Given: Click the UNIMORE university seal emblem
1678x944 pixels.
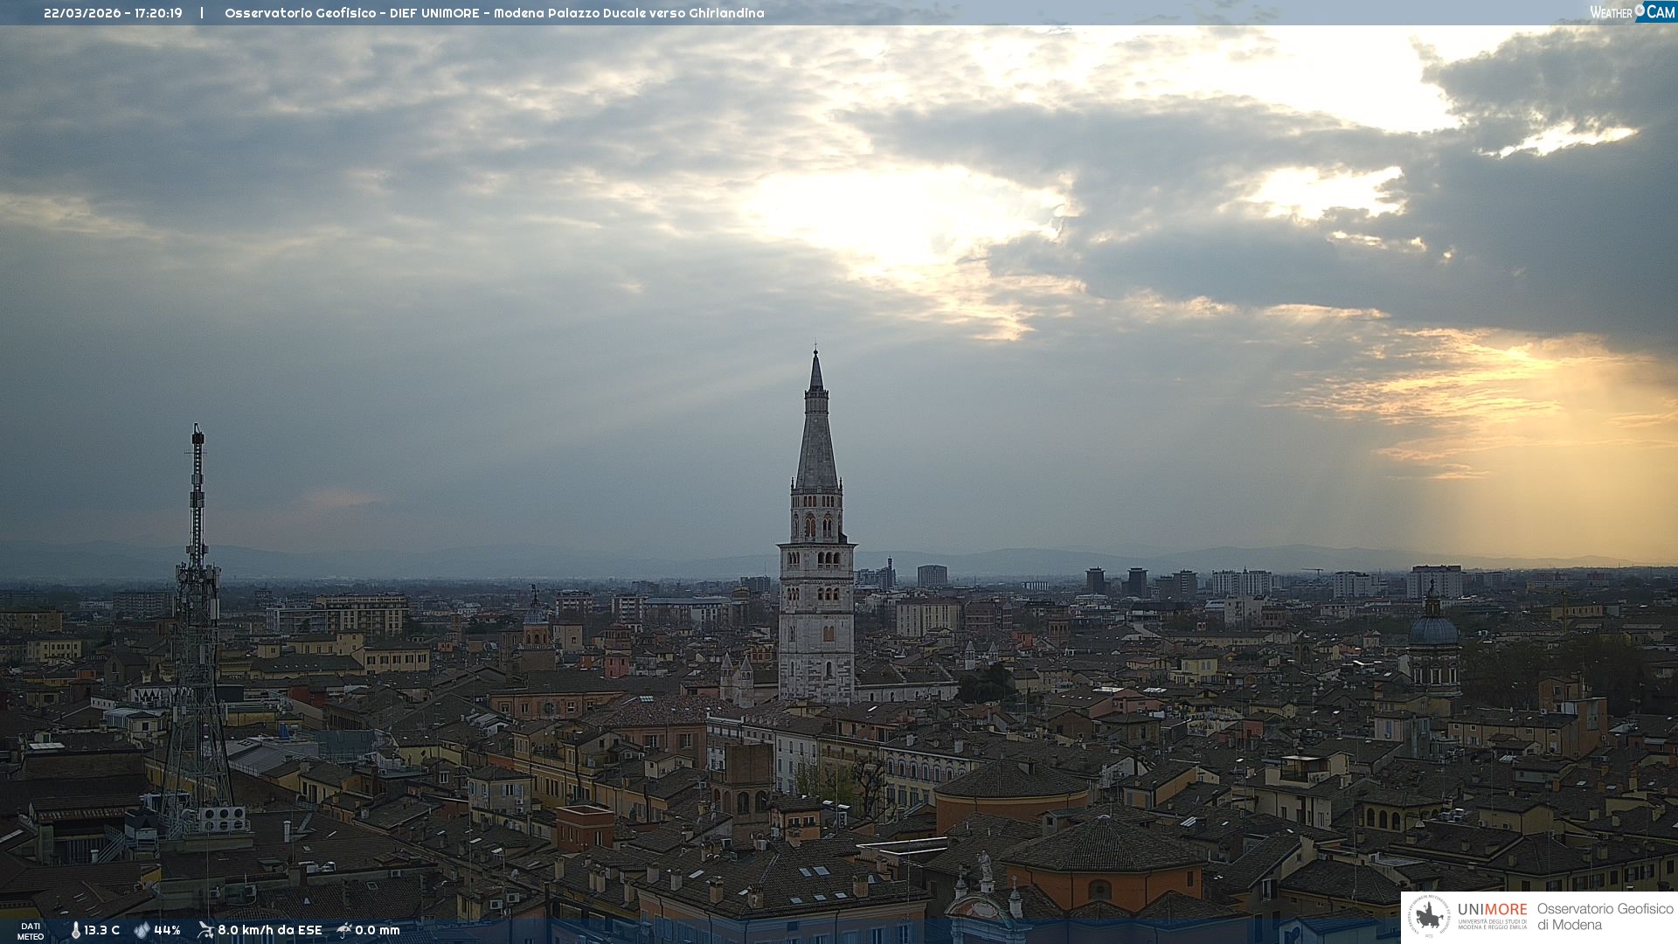Looking at the screenshot, I should (x=1430, y=916).
